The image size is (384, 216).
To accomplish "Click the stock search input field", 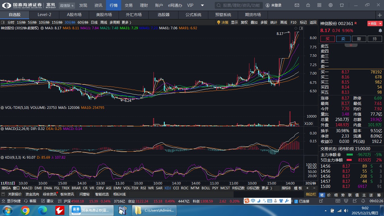I will (239, 5).
